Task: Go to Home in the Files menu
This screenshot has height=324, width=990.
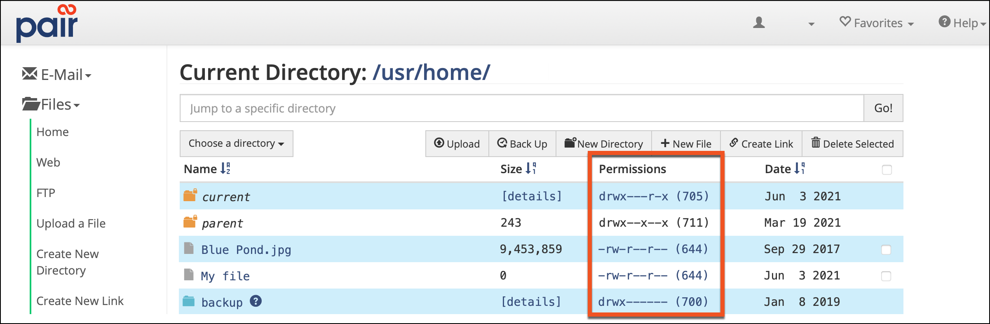Action: (x=52, y=132)
